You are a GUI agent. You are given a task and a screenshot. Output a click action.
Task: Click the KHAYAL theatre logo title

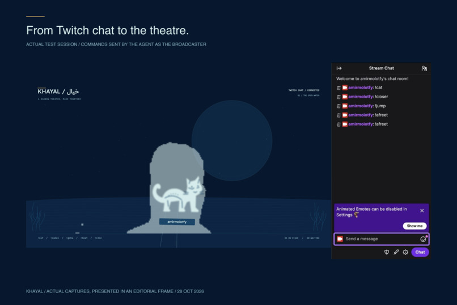tap(58, 91)
